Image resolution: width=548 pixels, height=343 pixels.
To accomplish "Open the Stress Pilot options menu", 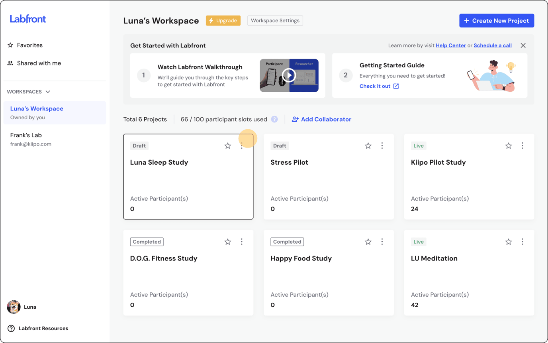I will pyautogui.click(x=382, y=146).
